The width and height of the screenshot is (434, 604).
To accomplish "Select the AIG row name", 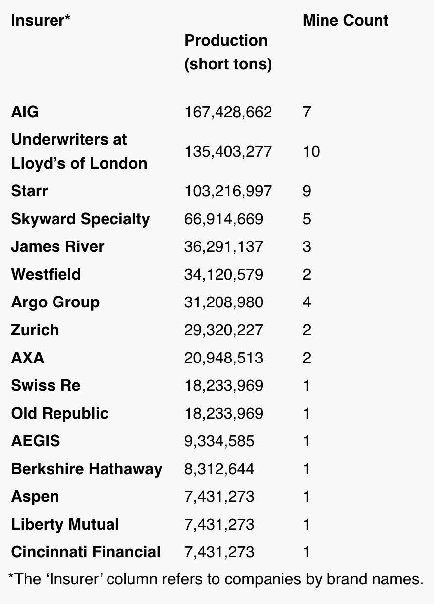I will (x=25, y=112).
